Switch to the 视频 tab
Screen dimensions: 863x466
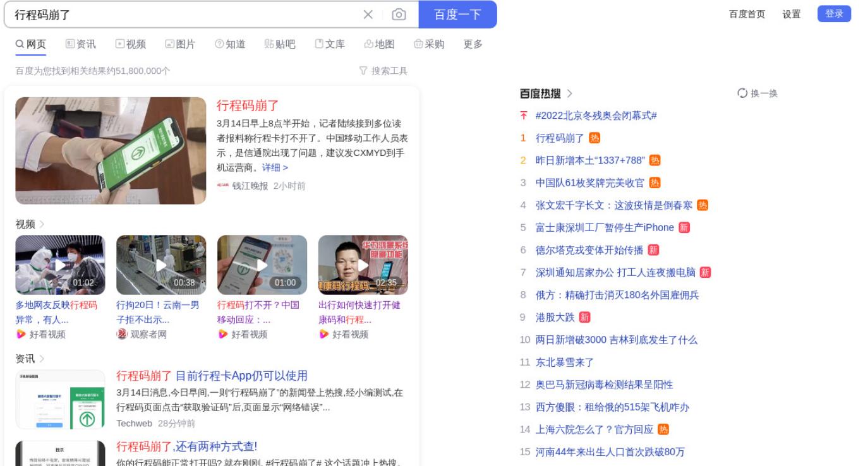coord(131,44)
